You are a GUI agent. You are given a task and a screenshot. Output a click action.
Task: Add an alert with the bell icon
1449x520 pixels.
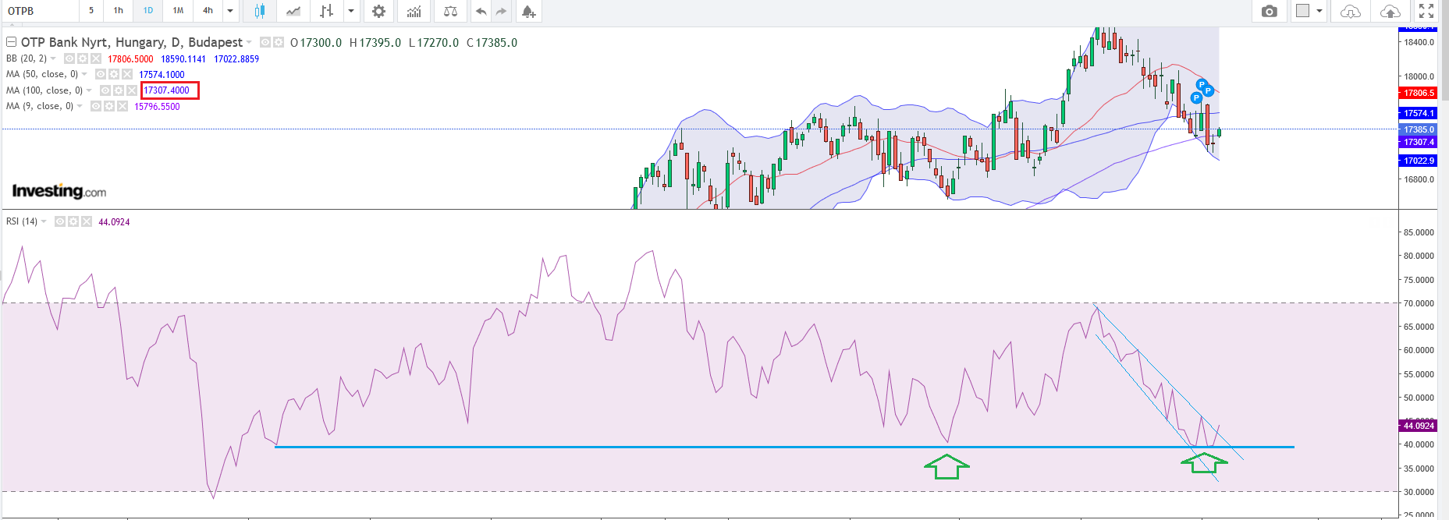(x=528, y=11)
